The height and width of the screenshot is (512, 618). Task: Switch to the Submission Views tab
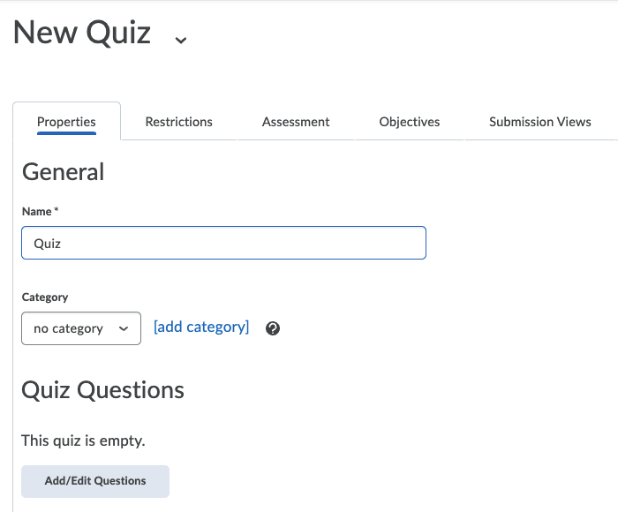[x=539, y=122]
